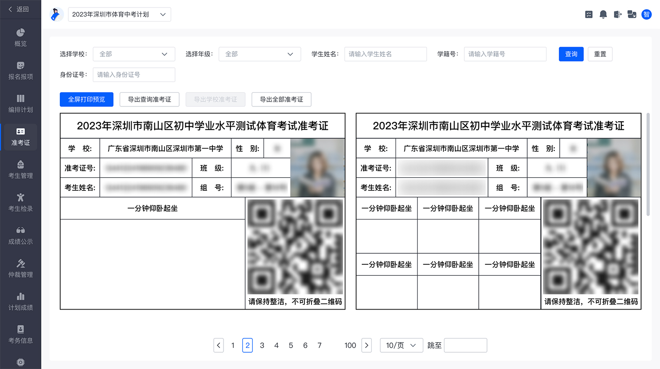Select page 1 in pagination
This screenshot has width=660, height=369.
pyautogui.click(x=233, y=345)
